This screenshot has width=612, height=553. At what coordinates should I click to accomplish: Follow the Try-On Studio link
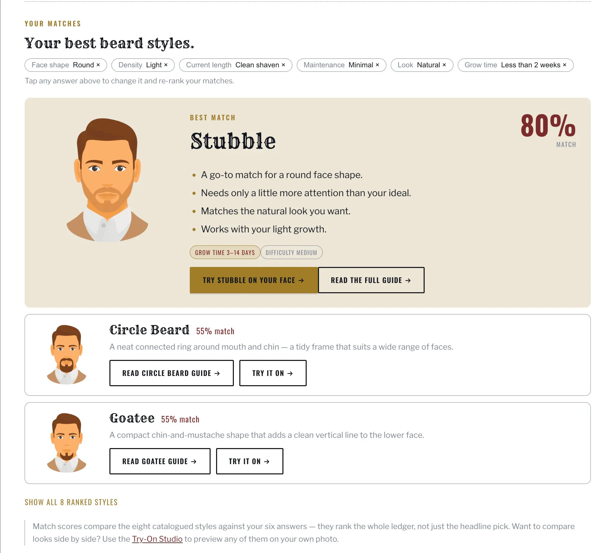157,539
